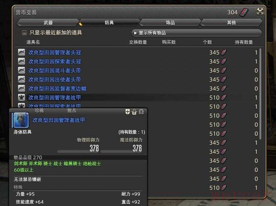Click head gear icon for 改良型田园管理者头冠

point(21,52)
